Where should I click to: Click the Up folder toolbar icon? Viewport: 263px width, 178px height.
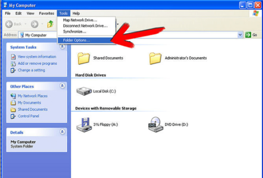(50, 24)
